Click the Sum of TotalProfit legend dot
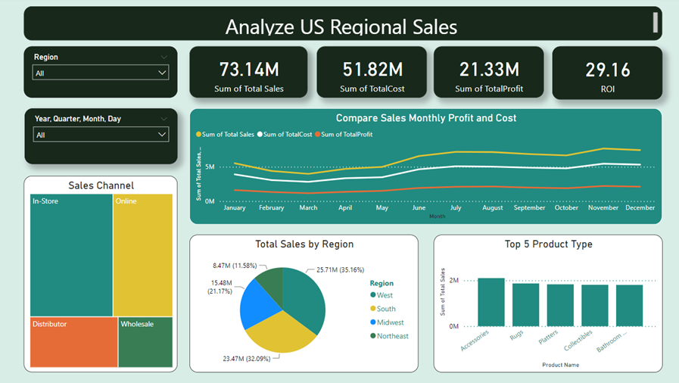 (x=318, y=135)
